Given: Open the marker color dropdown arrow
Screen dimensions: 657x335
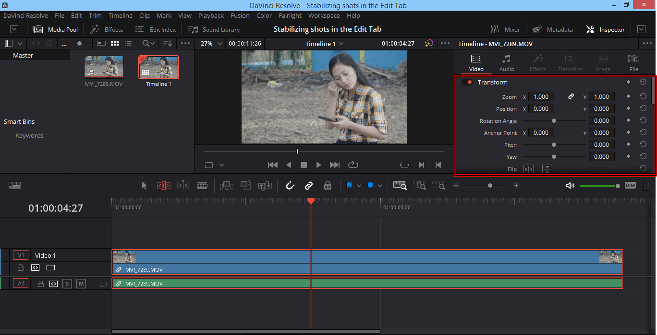Looking at the screenshot, I should tap(380, 186).
